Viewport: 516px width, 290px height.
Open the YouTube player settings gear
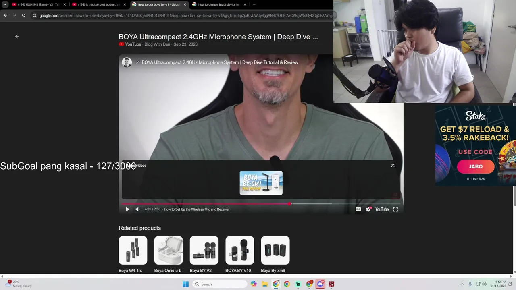(368, 209)
